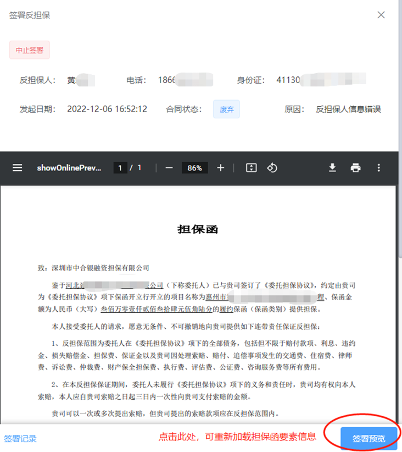402x452 pixels.
Task: Click the 担保函 heading in the document
Action: (198, 229)
